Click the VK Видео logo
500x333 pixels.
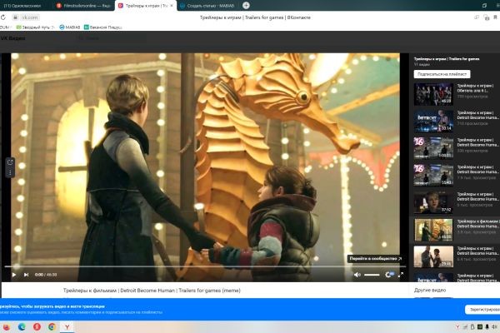12,38
